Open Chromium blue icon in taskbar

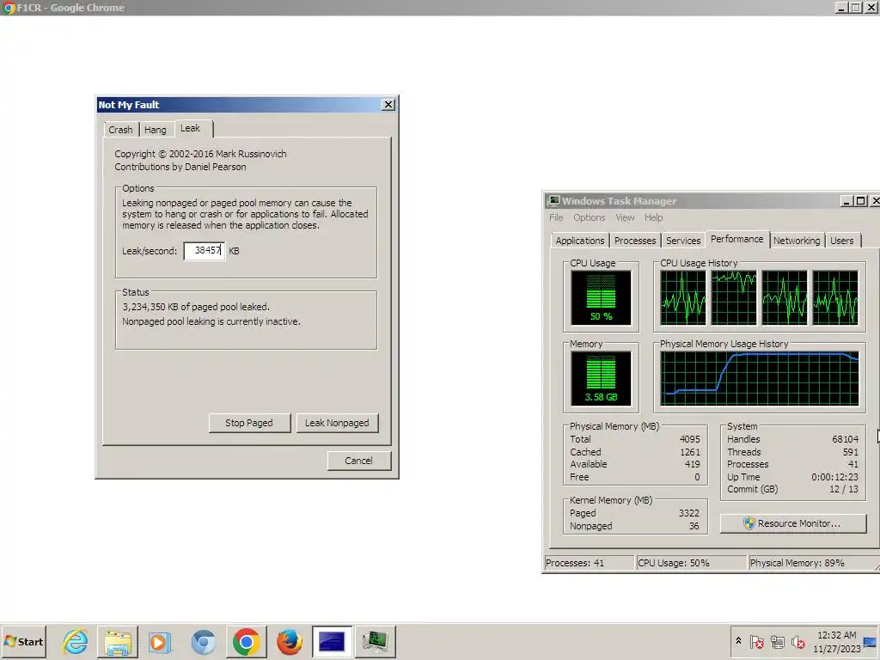pos(203,641)
